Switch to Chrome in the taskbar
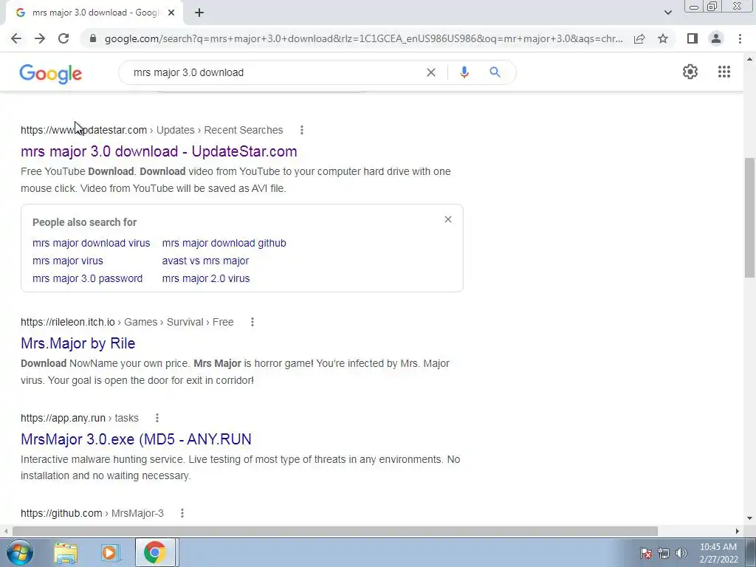The image size is (756, 567). point(154,552)
